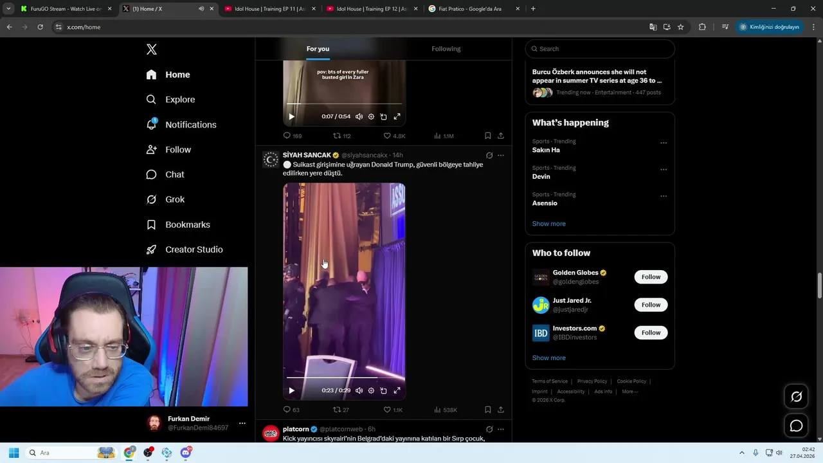The height and width of the screenshot is (463, 823).
Task: Open Explore in sidebar
Action: click(170, 100)
